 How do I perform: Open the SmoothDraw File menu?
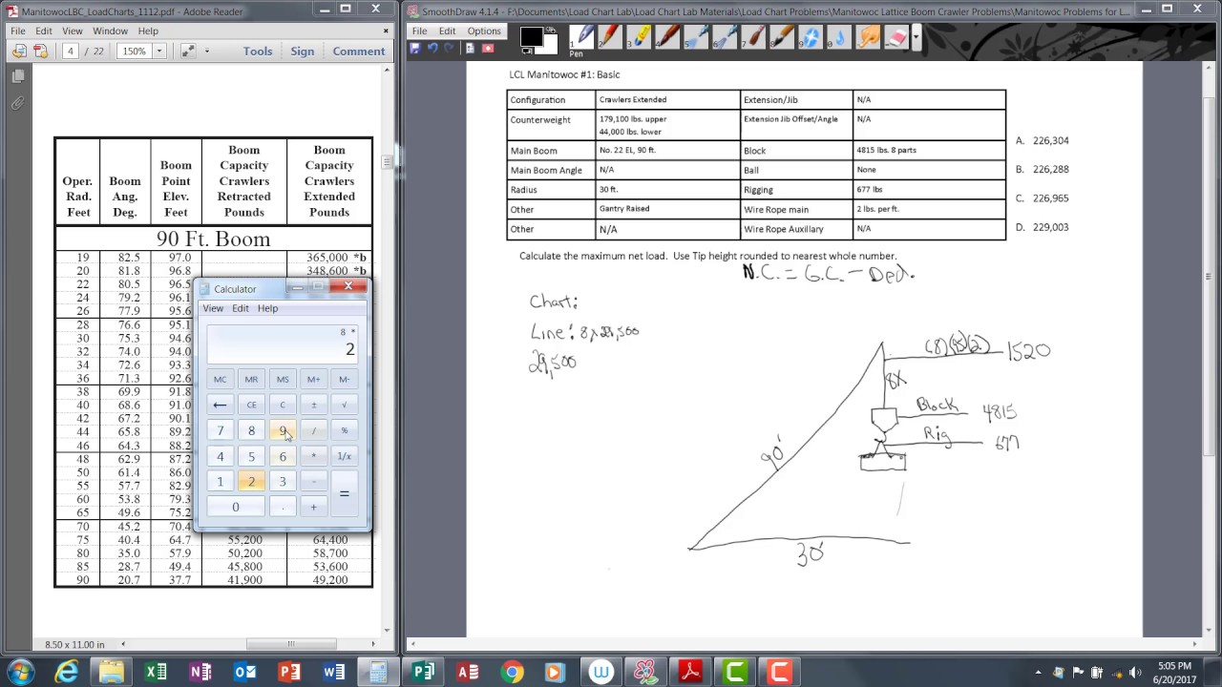tap(419, 31)
